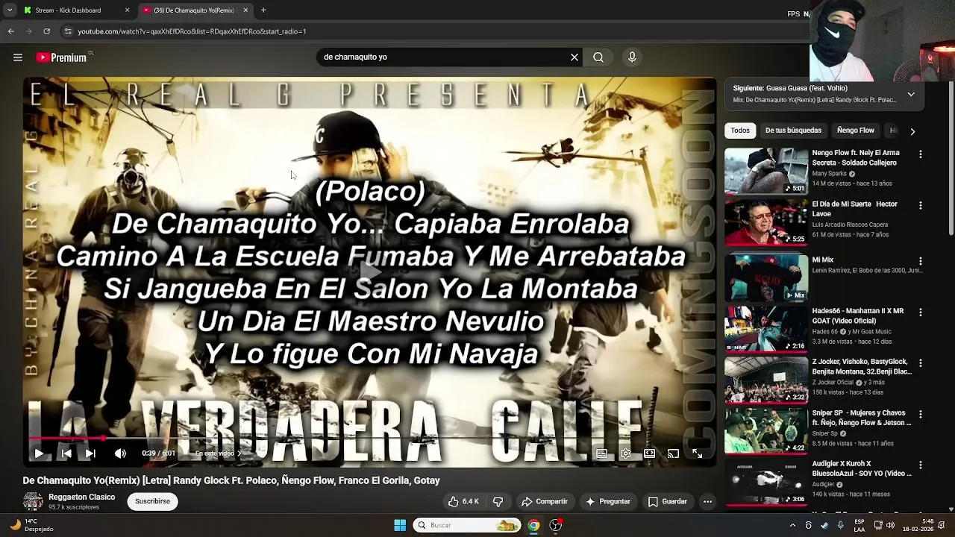Subscribe with the Suscribirse button

pyautogui.click(x=152, y=501)
